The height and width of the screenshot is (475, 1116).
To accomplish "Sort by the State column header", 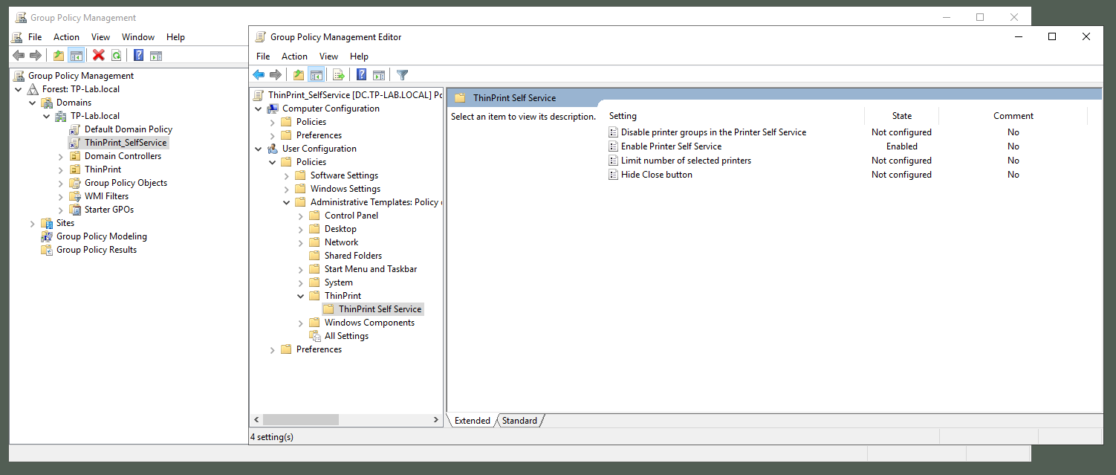I will (x=902, y=116).
